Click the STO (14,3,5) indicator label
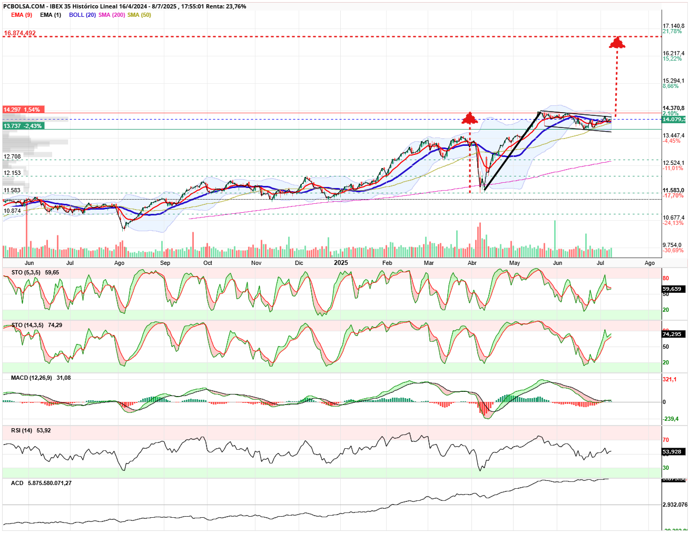This screenshot has height=533, width=690. (28, 325)
